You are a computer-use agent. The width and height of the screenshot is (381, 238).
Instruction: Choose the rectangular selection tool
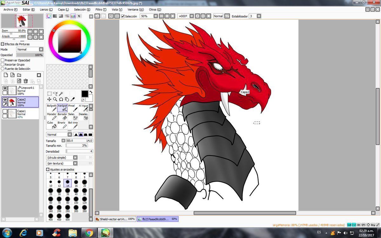click(x=49, y=94)
